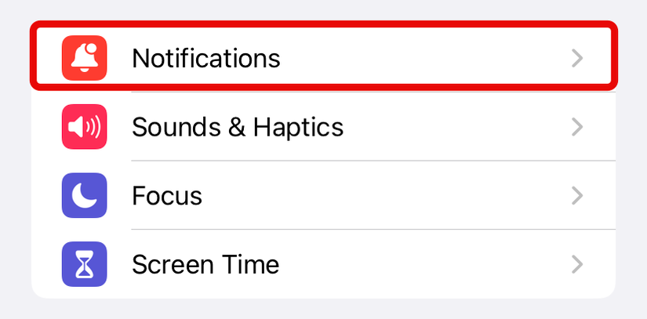Click the badge dot on the bell icon

pyautogui.click(x=94, y=47)
